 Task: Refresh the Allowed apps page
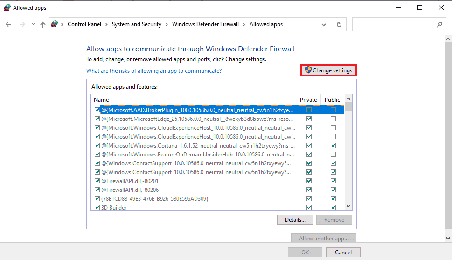339,24
